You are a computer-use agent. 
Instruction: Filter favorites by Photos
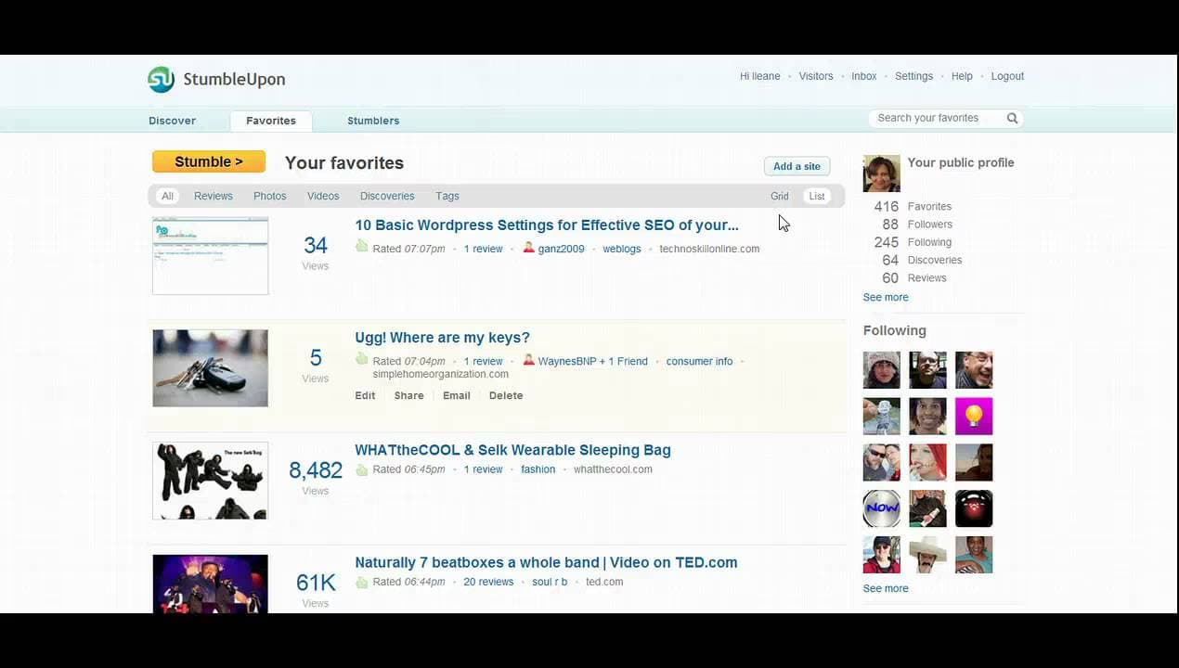coord(269,196)
